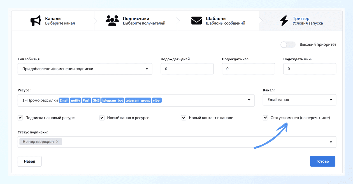Click the people icon for Подписчики
353x184 pixels.
pyautogui.click(x=112, y=21)
